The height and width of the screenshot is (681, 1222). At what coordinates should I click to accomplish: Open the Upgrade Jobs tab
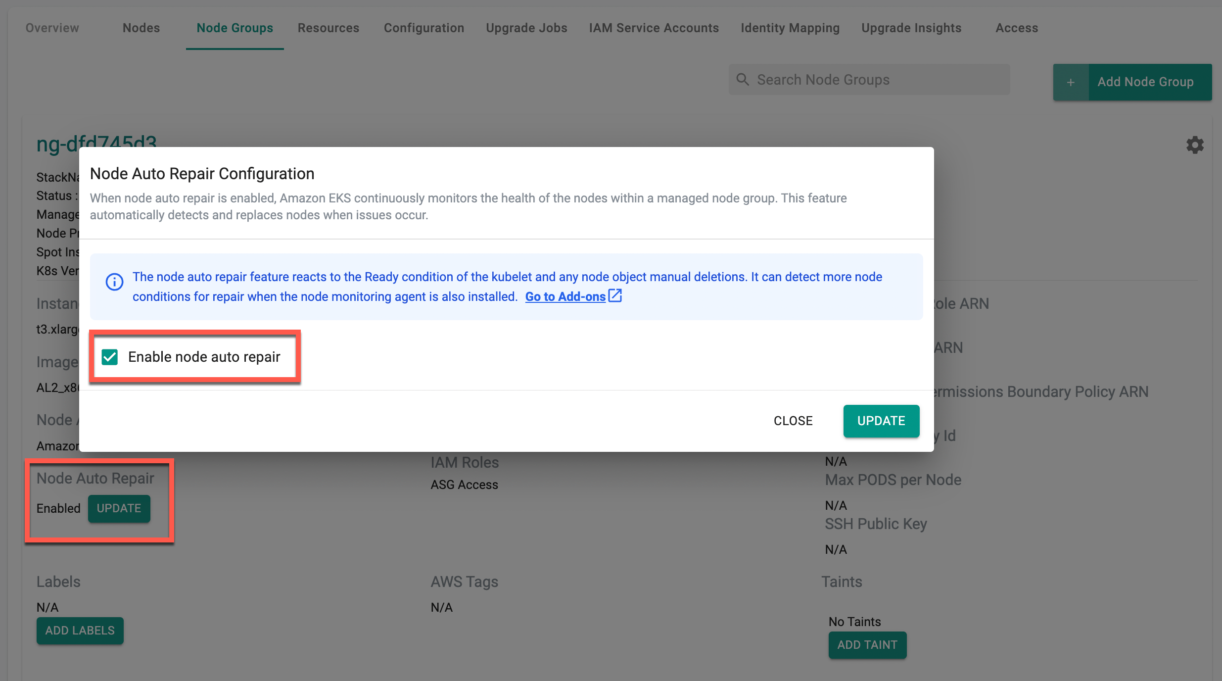point(526,28)
